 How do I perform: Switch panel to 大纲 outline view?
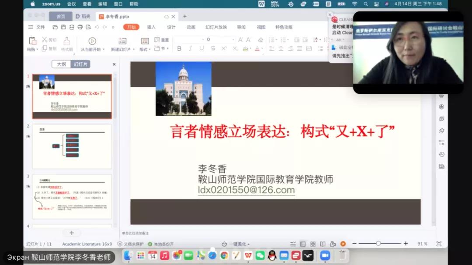click(61, 64)
